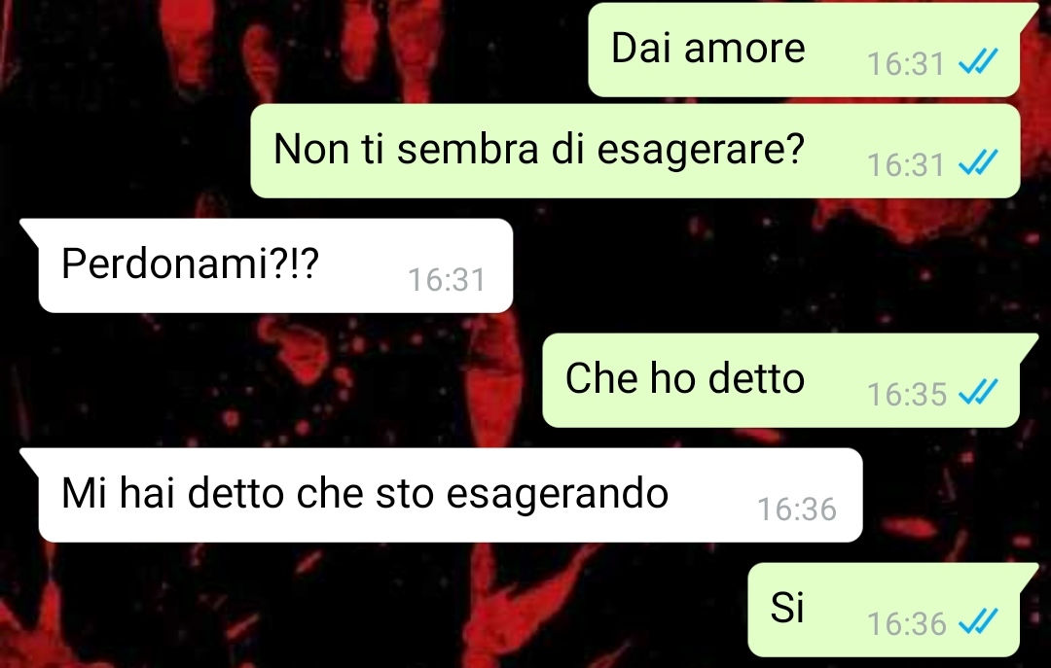Select 'Non ti sembra di esagerare?' message

pyautogui.click(x=635, y=151)
